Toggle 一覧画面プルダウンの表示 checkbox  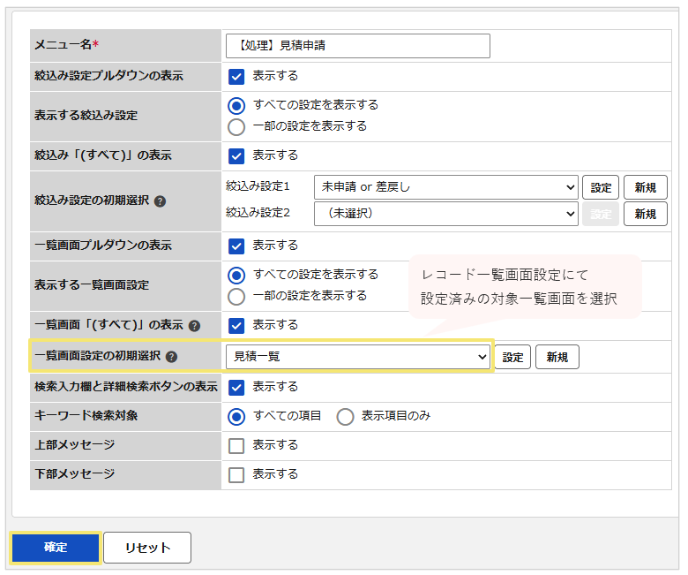[x=236, y=246]
